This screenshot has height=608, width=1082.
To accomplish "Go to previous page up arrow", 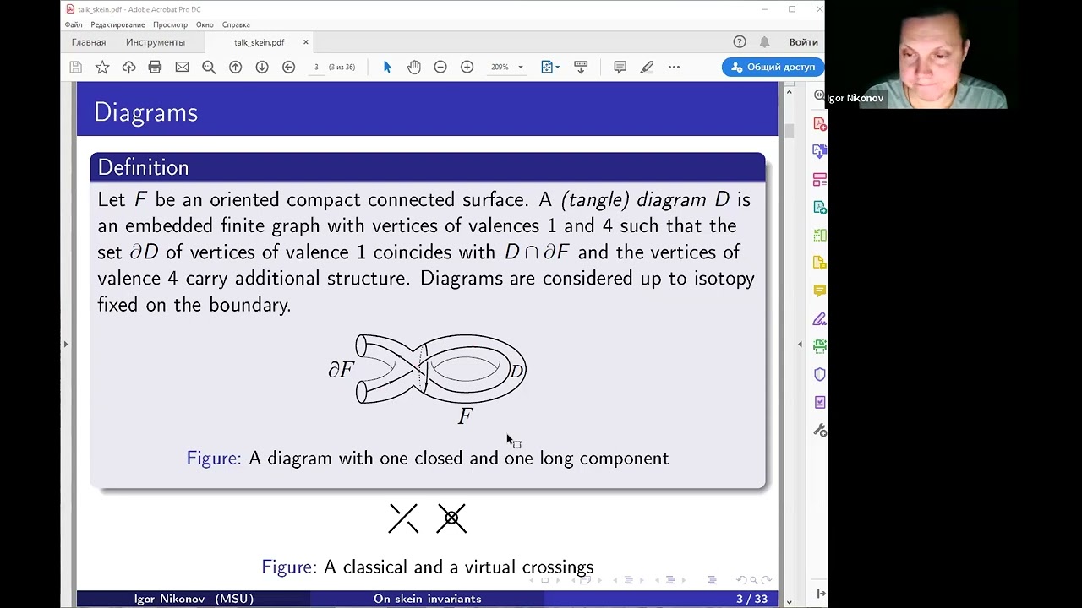I will 235,67.
